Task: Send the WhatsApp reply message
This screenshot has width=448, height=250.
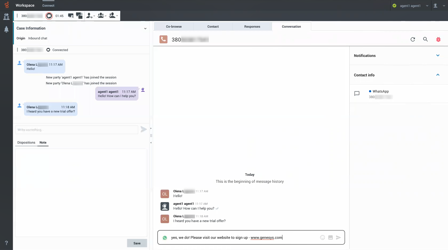Action: point(338,237)
